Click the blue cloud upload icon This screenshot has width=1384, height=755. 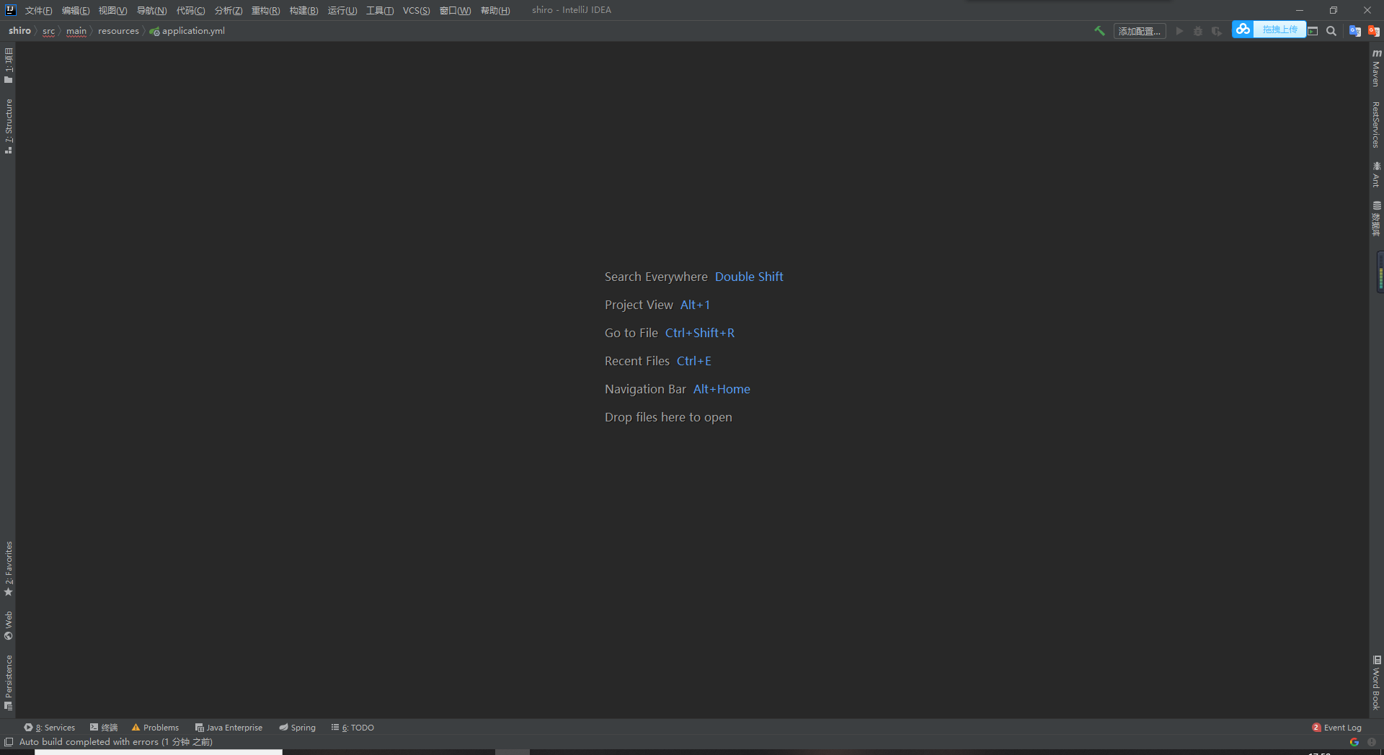(1243, 29)
